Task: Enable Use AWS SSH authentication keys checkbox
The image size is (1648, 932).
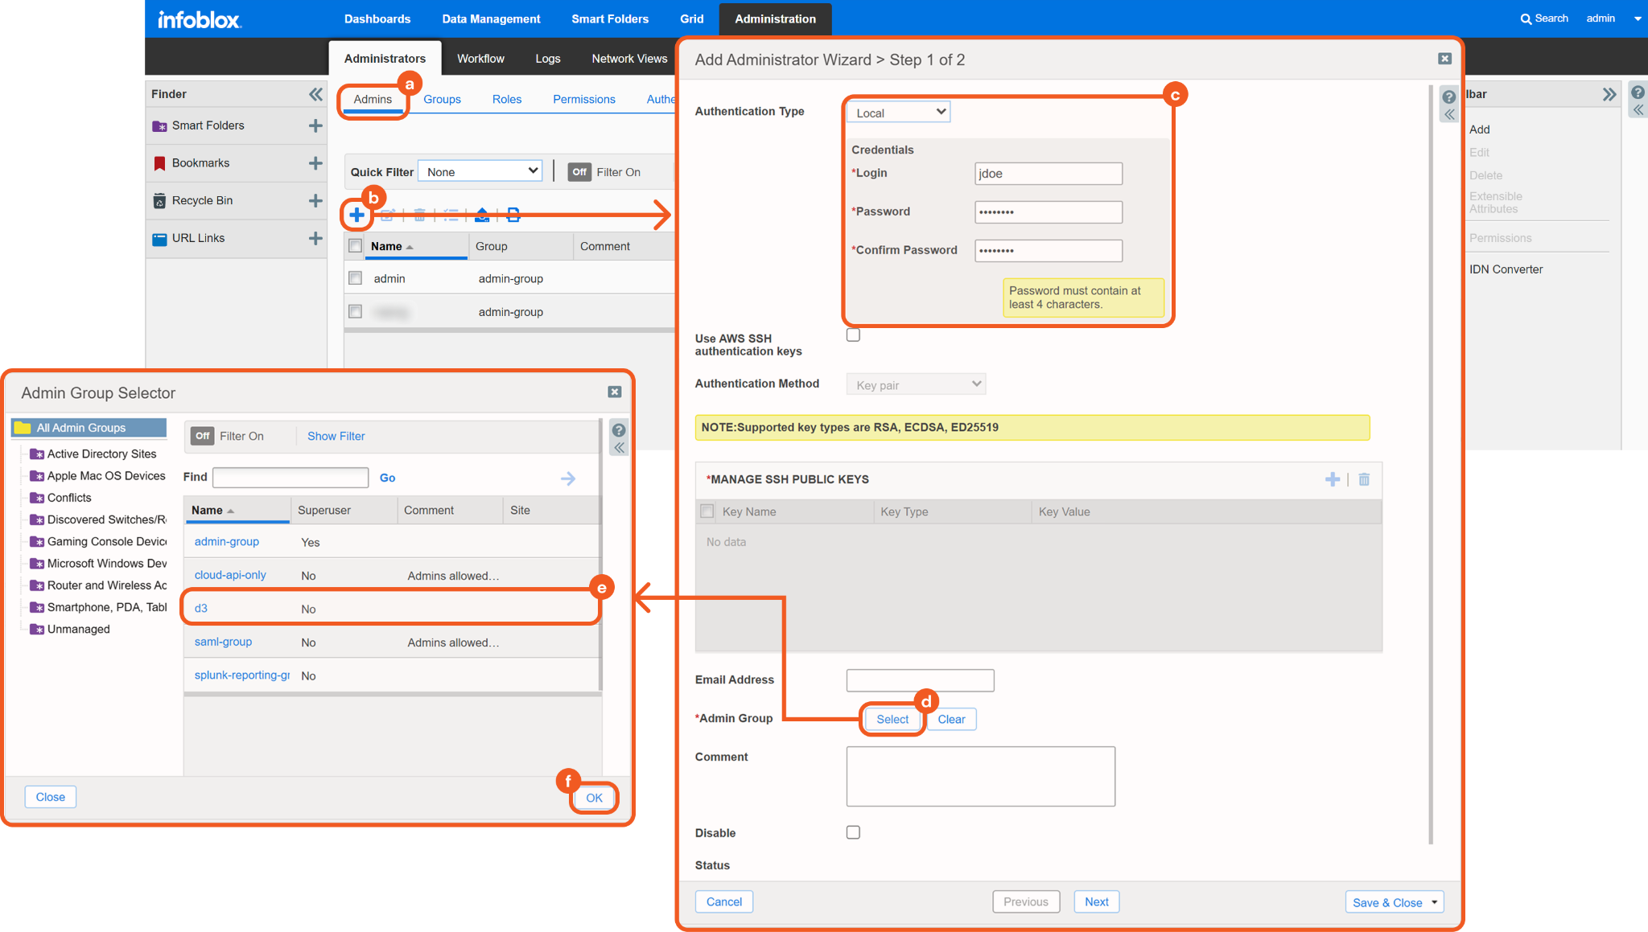Action: 853,335
